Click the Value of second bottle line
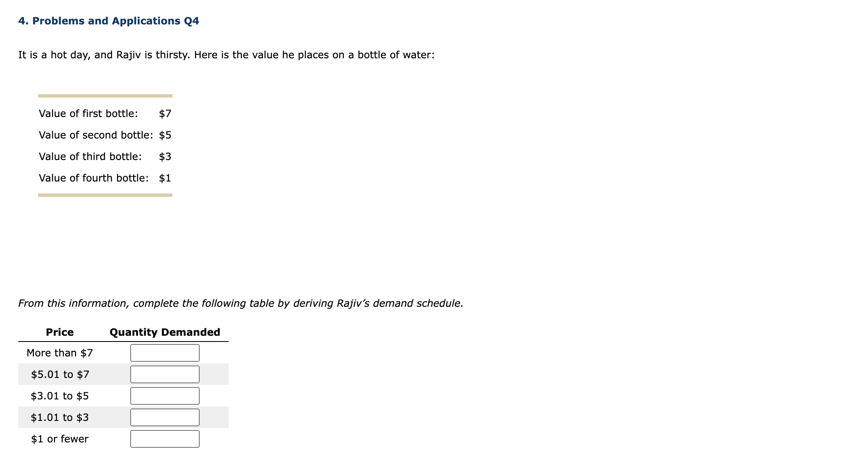The image size is (855, 473). (x=96, y=135)
